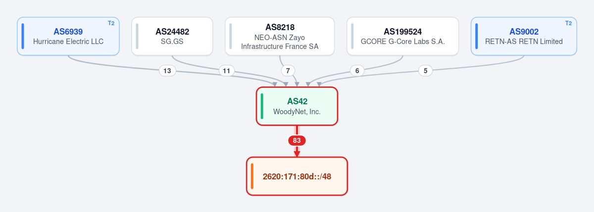Select the 2620:171:80d::/48 prefix node
This screenshot has height=212, width=594.
(297, 176)
